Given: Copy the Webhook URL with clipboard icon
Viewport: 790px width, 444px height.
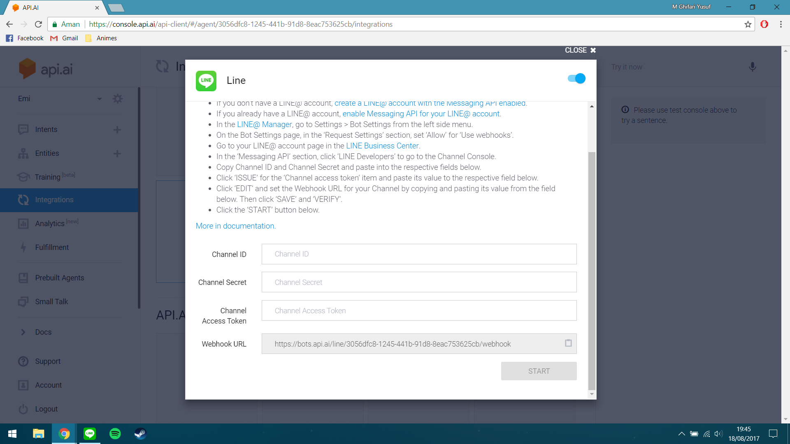Looking at the screenshot, I should (568, 343).
